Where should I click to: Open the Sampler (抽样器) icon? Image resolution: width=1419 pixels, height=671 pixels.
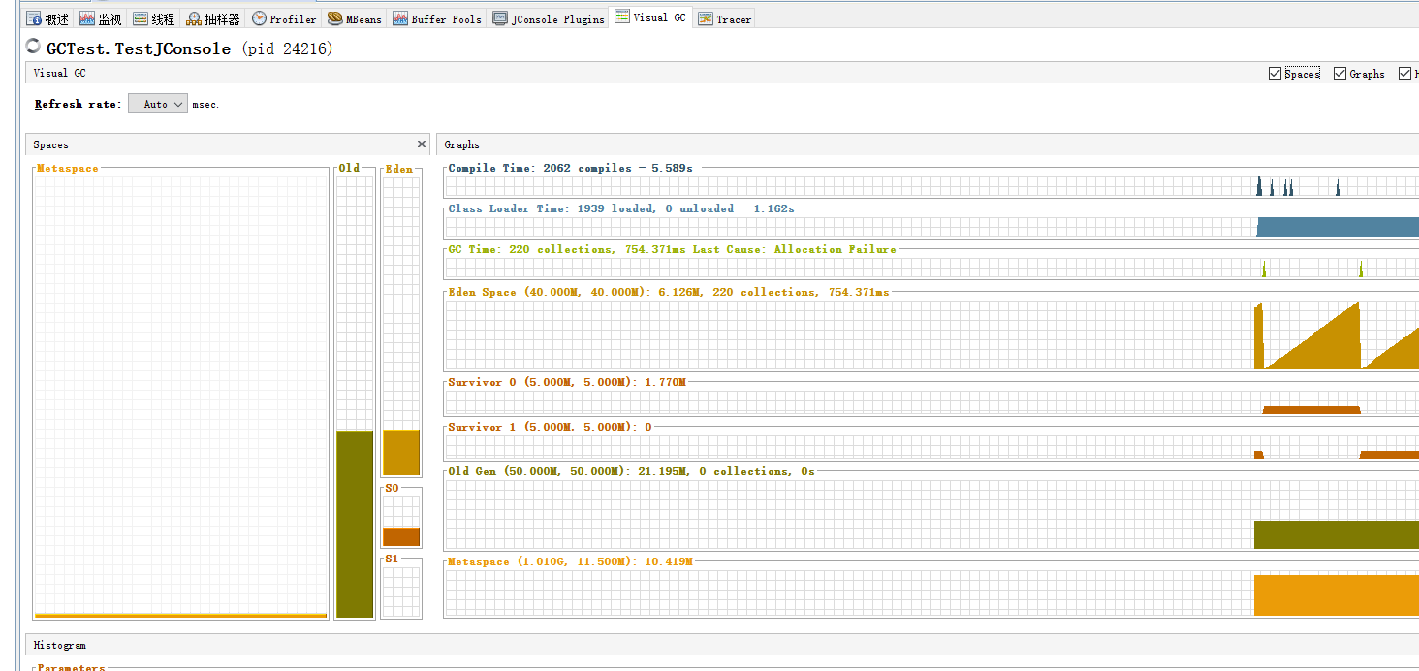(194, 16)
